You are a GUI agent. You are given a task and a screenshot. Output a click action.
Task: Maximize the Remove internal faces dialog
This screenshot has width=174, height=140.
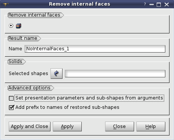click(159, 5)
